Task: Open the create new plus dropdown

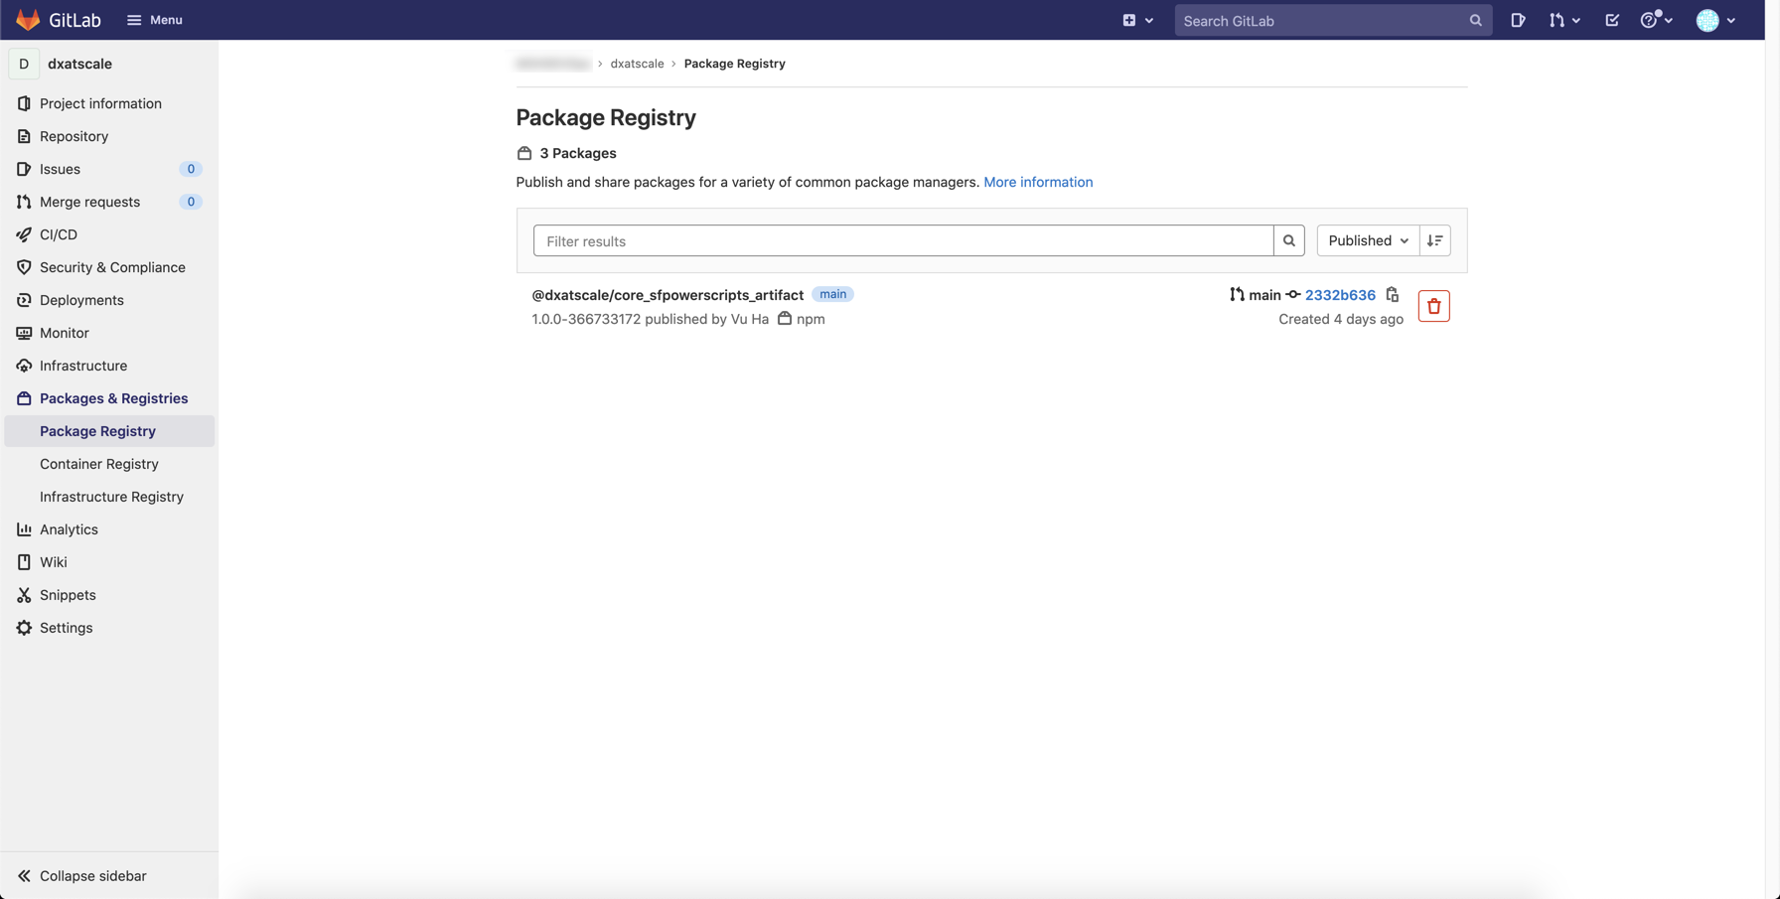Action: pyautogui.click(x=1137, y=20)
